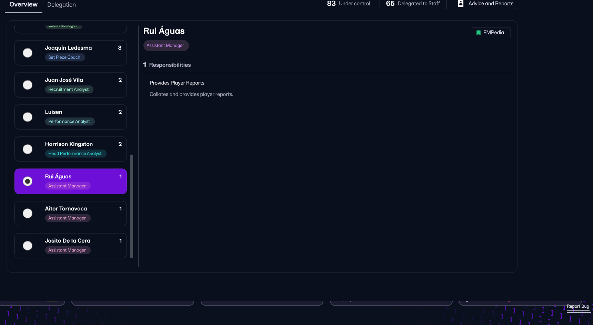
Task: Switch to the Overview tab
Action: coord(23,4)
